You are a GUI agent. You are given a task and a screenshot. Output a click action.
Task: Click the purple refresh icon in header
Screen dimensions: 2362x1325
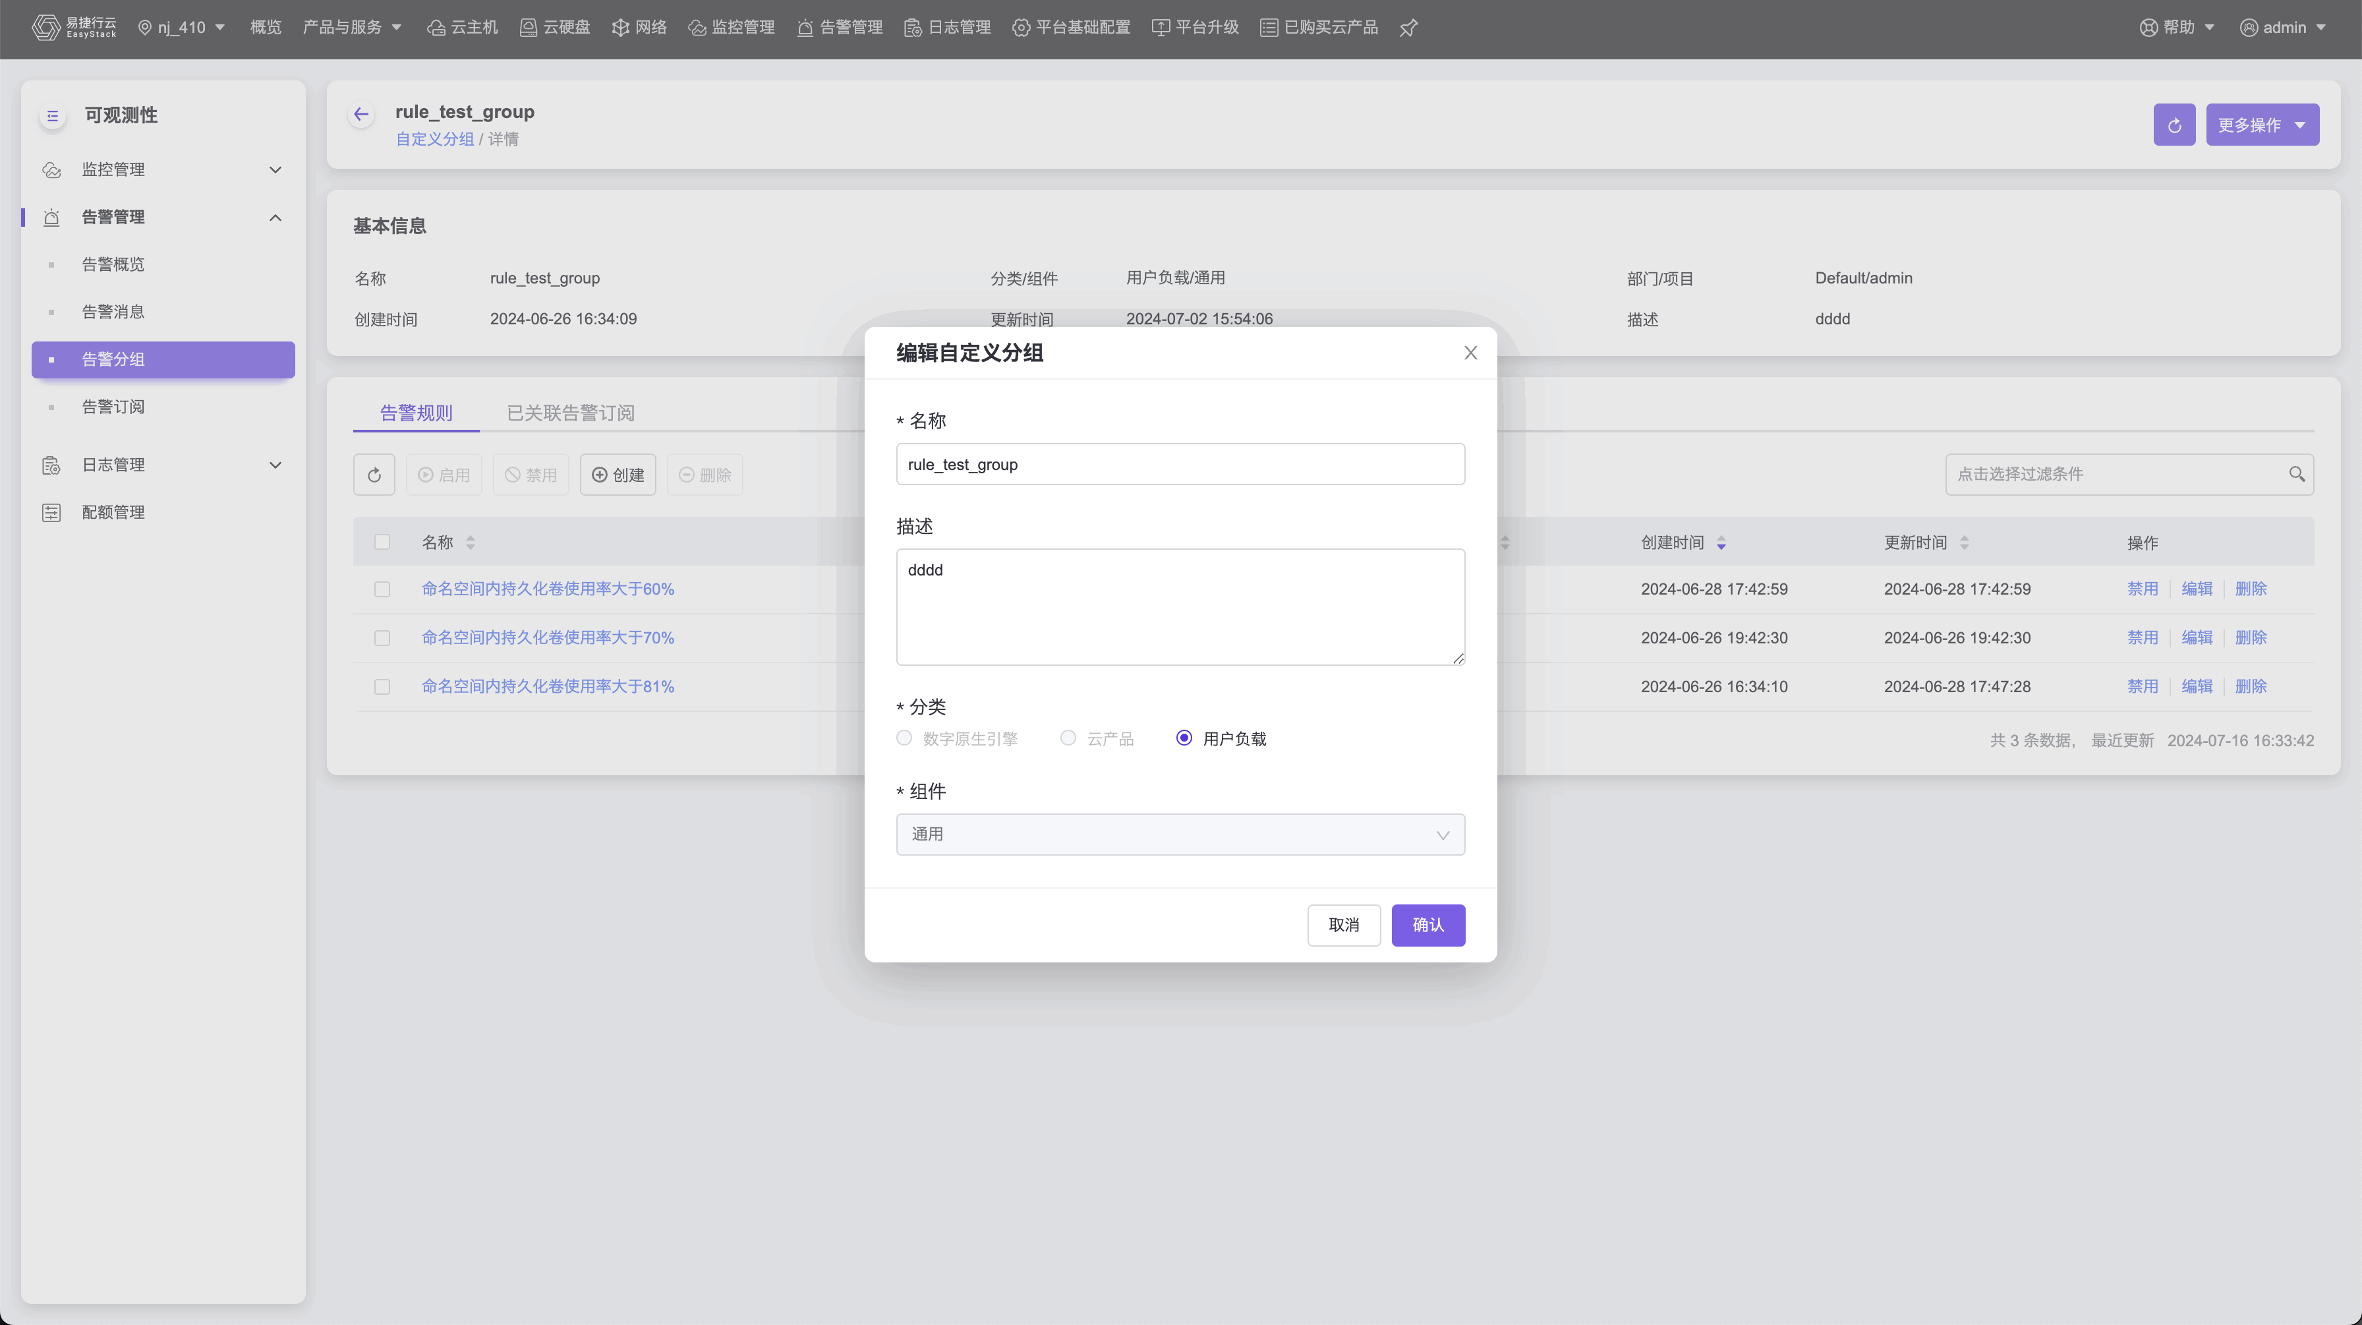coord(2174,125)
